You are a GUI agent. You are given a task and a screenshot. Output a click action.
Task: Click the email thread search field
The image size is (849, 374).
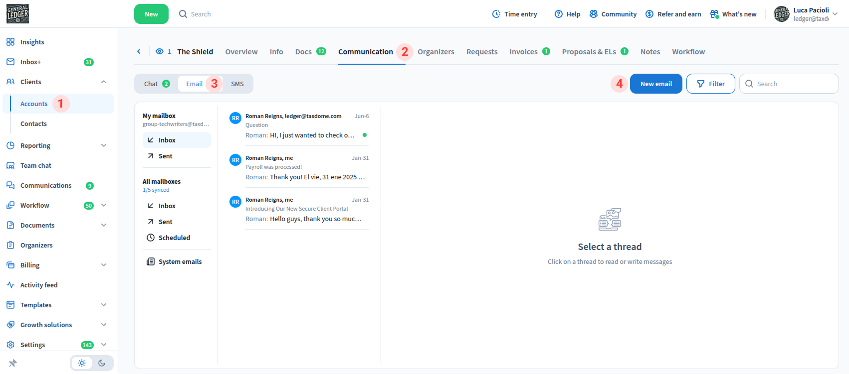pyautogui.click(x=793, y=84)
